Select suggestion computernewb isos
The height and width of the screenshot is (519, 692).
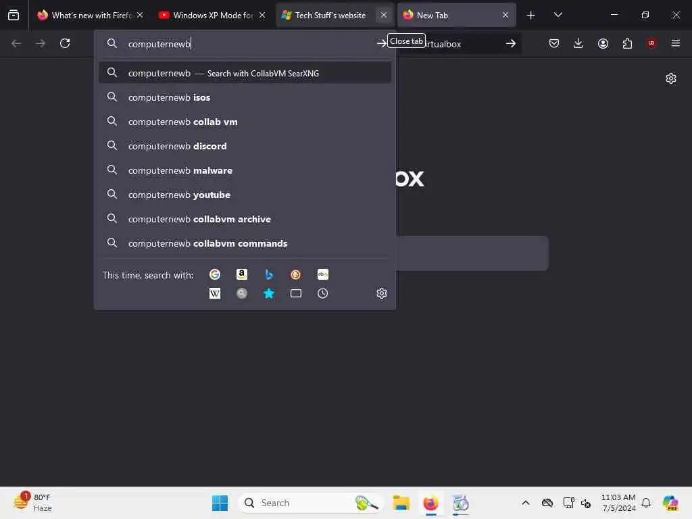tap(245, 97)
